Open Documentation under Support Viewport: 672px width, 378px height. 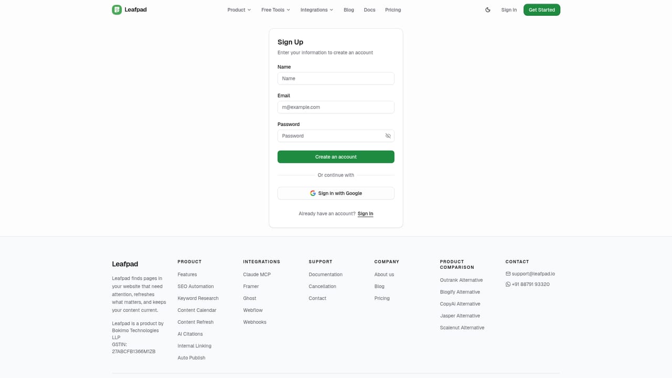(x=325, y=275)
